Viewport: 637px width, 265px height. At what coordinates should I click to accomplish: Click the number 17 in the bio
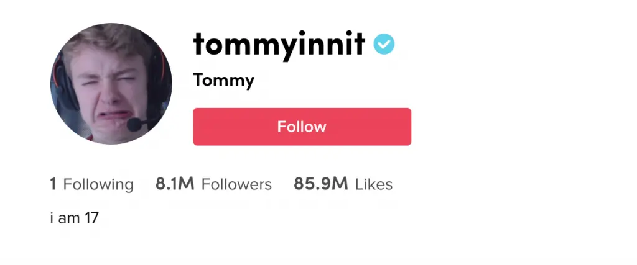pos(91,218)
